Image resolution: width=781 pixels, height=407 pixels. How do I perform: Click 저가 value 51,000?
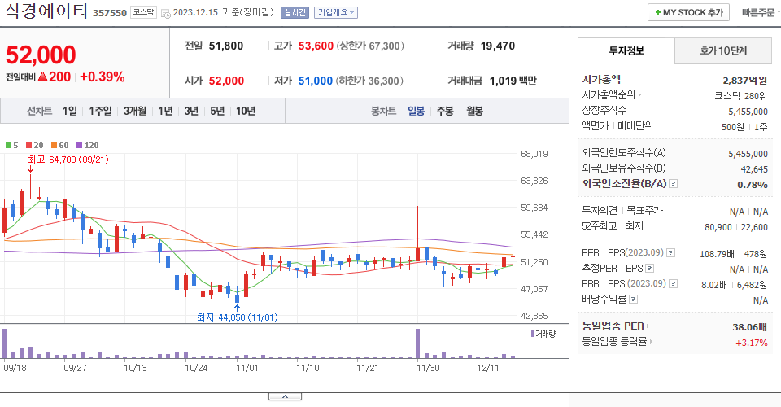pyautogui.click(x=316, y=81)
